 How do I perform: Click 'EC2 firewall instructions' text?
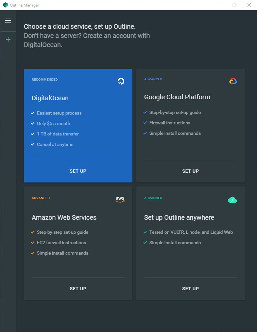click(61, 243)
